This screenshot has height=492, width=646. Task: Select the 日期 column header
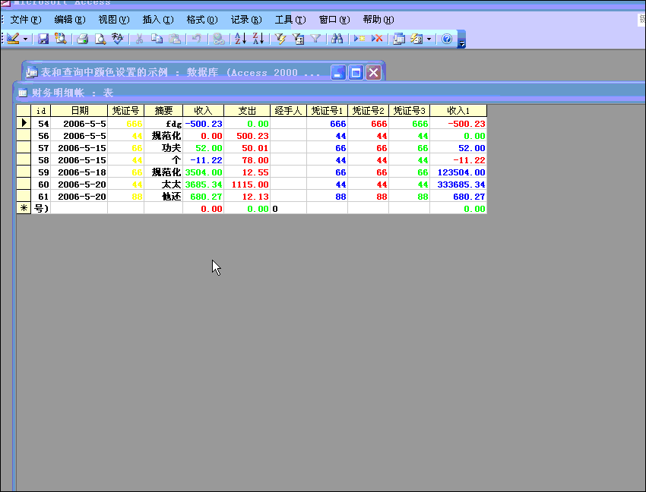[79, 110]
